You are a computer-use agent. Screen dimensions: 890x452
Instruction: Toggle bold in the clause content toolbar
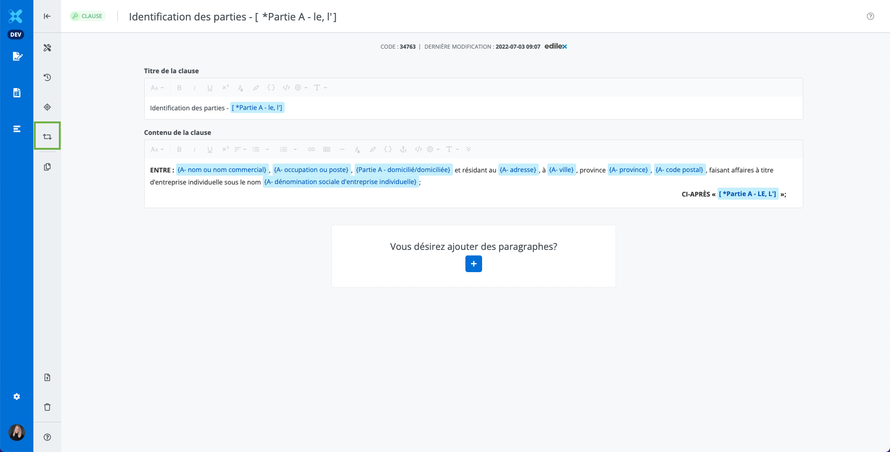[x=179, y=149]
